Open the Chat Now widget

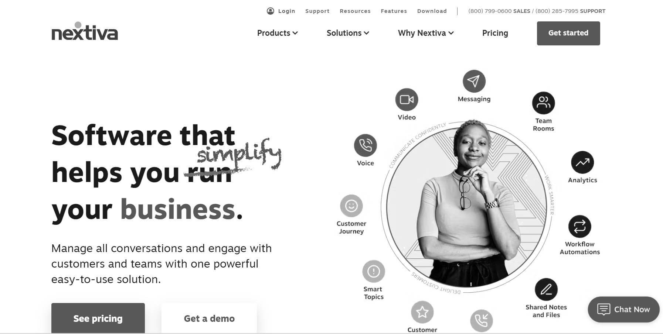tap(624, 309)
